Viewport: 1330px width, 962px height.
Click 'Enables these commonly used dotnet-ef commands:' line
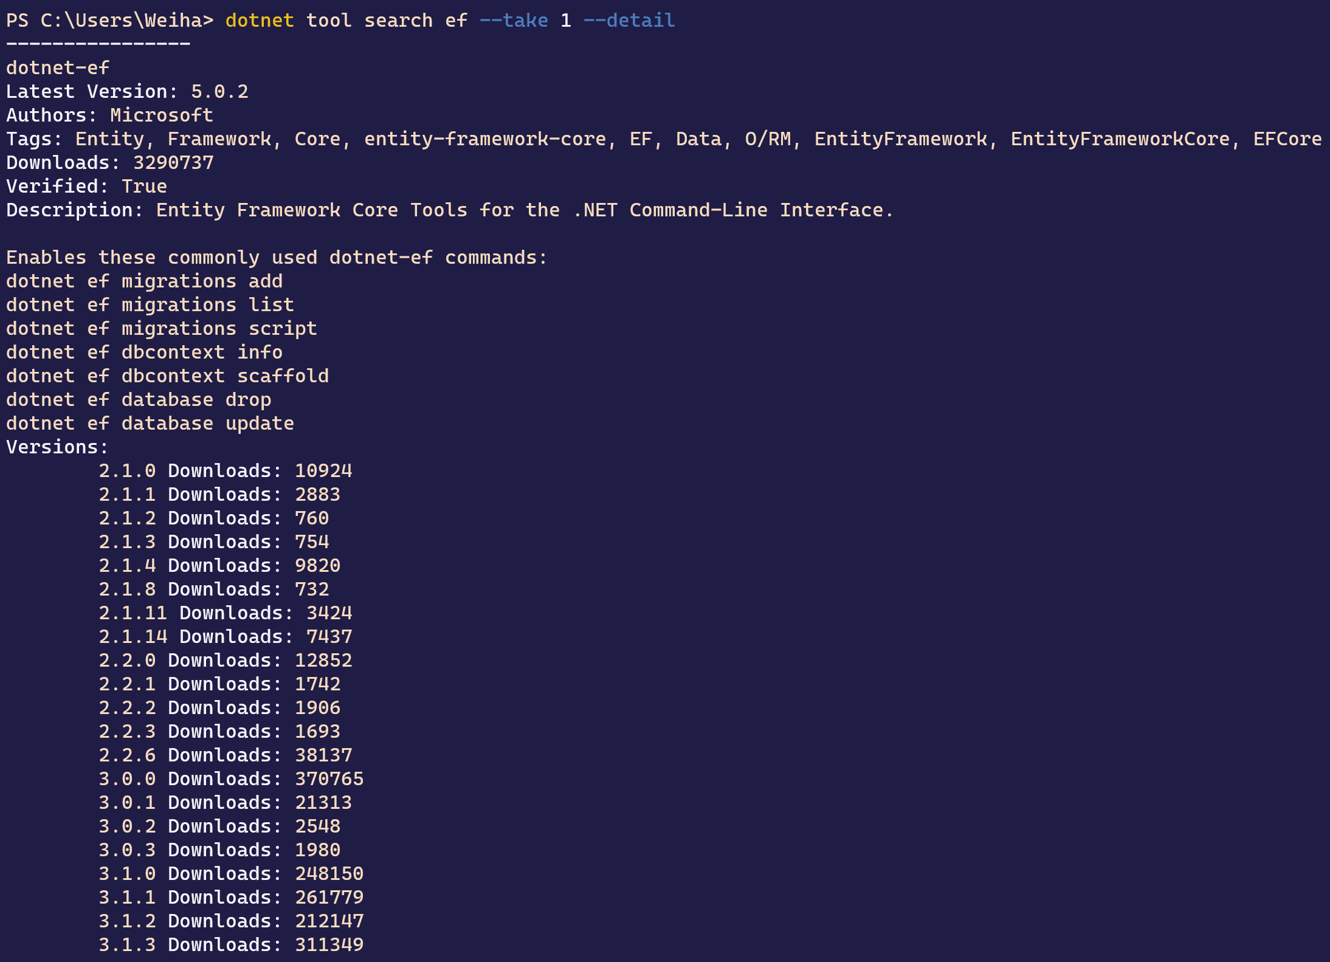coord(277,257)
